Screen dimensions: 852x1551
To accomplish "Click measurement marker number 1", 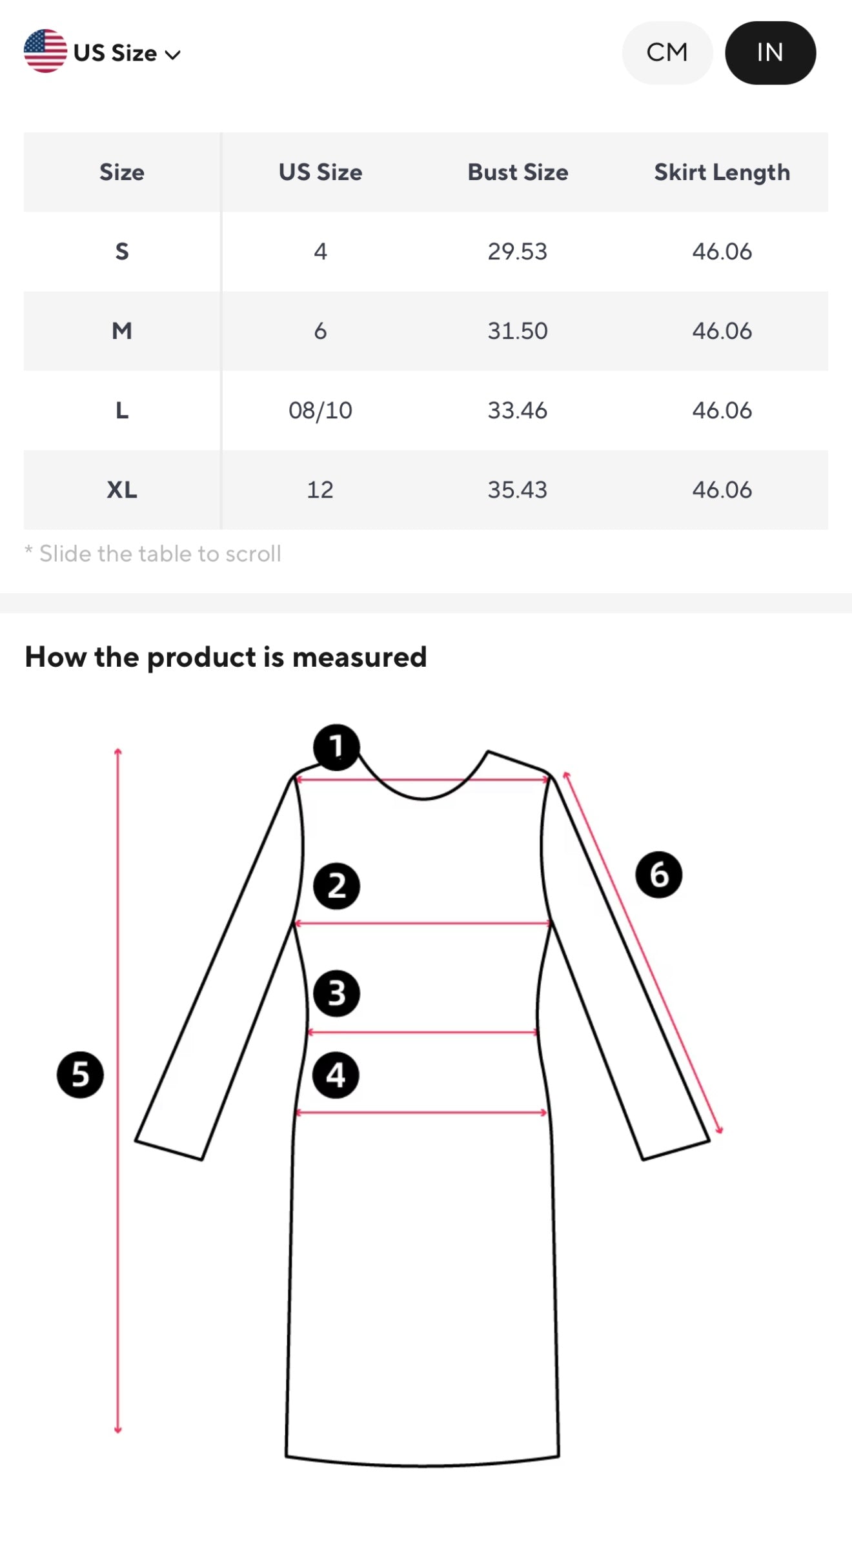I will (336, 747).
